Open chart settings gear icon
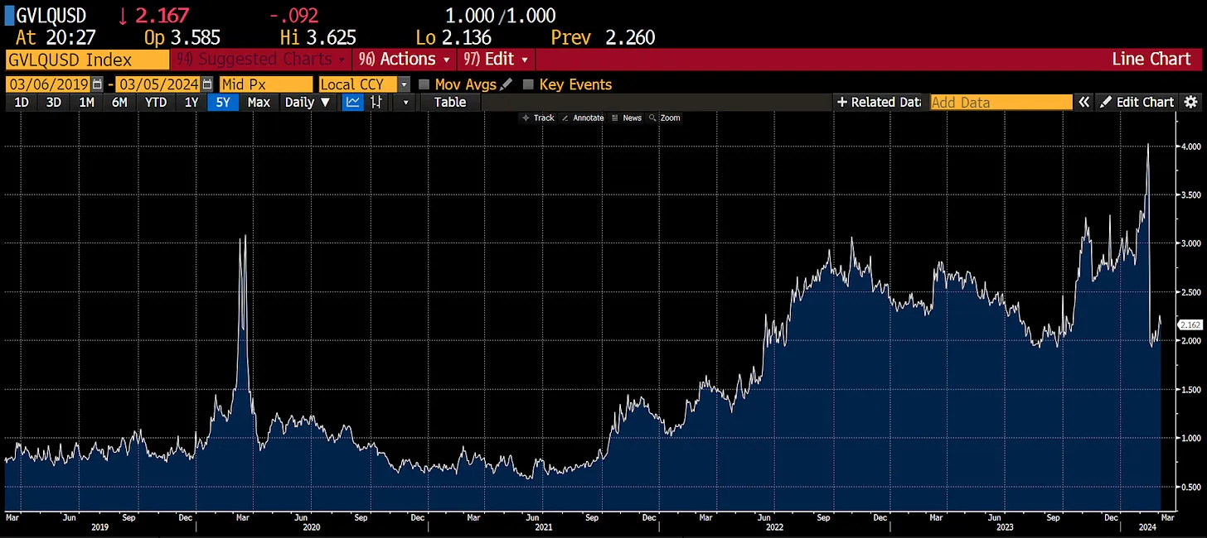Image resolution: width=1207 pixels, height=538 pixels. [x=1191, y=103]
